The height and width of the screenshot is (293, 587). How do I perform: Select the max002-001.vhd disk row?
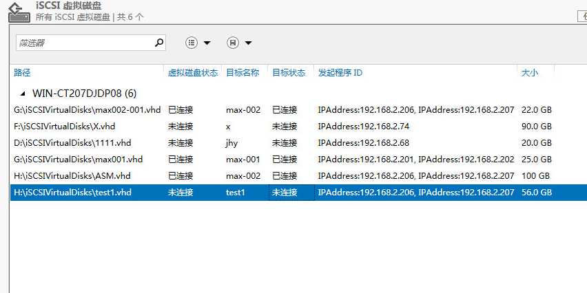coord(298,110)
